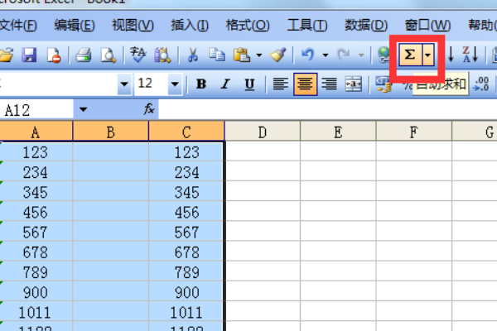Save the workbook with the floppy icon
Viewport: 497px width, 331px height.
(29, 55)
